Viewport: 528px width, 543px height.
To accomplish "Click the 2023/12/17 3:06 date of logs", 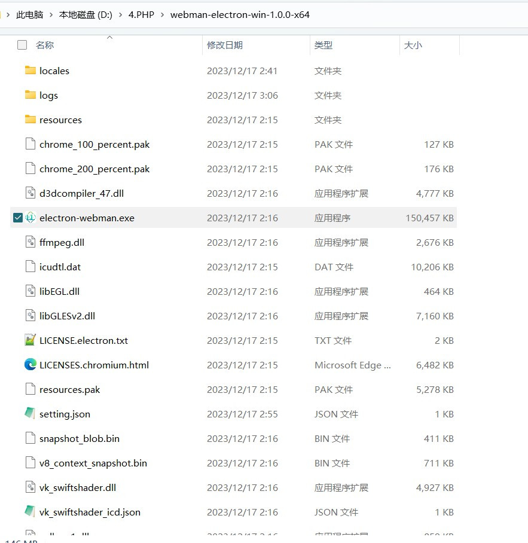I will coord(242,95).
